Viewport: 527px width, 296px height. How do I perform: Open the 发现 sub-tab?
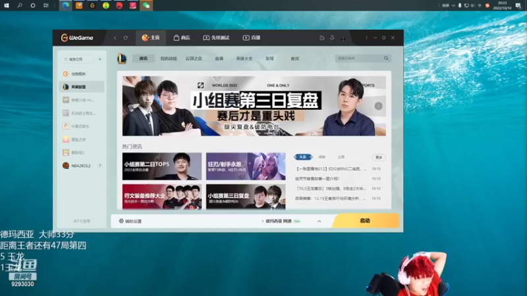pos(269,59)
